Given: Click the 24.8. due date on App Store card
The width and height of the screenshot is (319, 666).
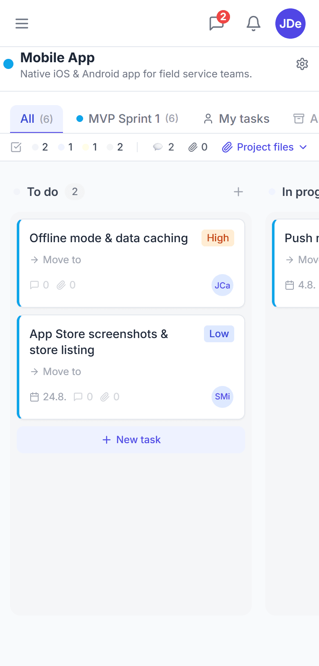Looking at the screenshot, I should coord(48,397).
